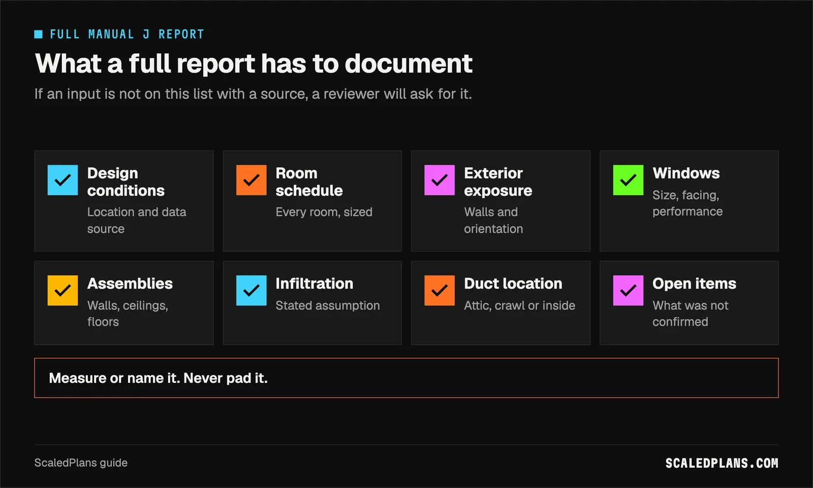The width and height of the screenshot is (813, 488).
Task: Click 'Attic, crawl or inside' description
Action: coord(519,306)
